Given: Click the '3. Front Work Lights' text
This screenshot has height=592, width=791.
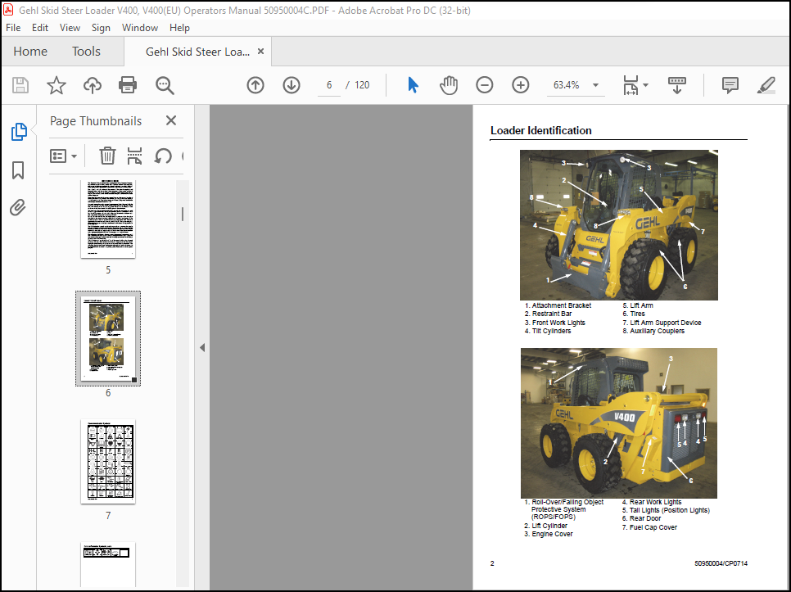Looking at the screenshot, I should (x=555, y=323).
